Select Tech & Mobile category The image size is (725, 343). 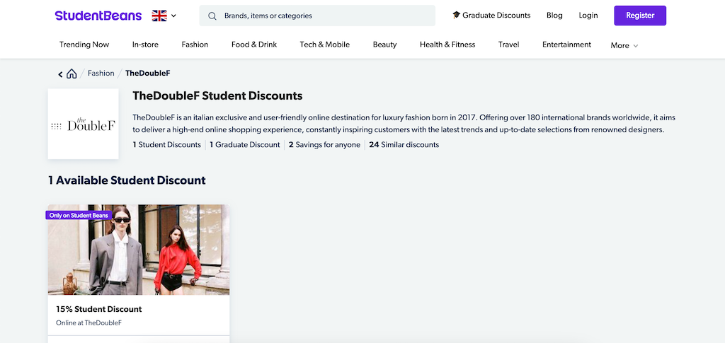tap(324, 45)
